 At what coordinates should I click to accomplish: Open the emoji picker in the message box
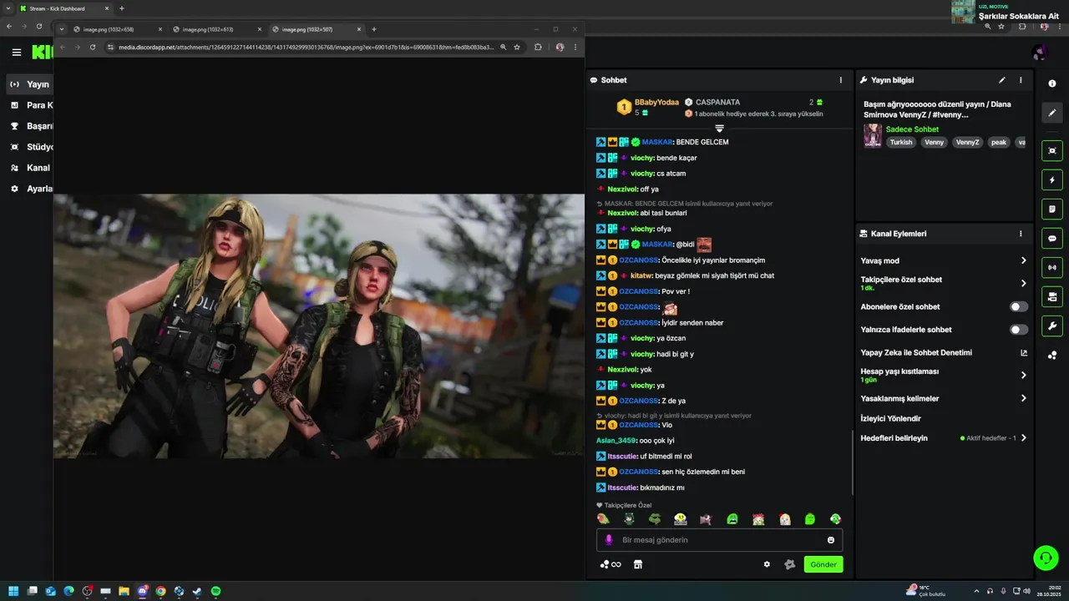point(831,540)
